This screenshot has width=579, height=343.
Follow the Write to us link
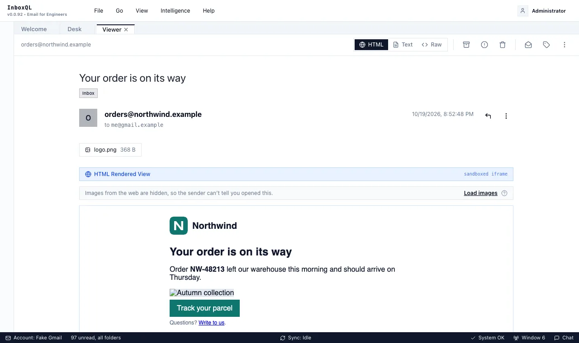coord(211,323)
